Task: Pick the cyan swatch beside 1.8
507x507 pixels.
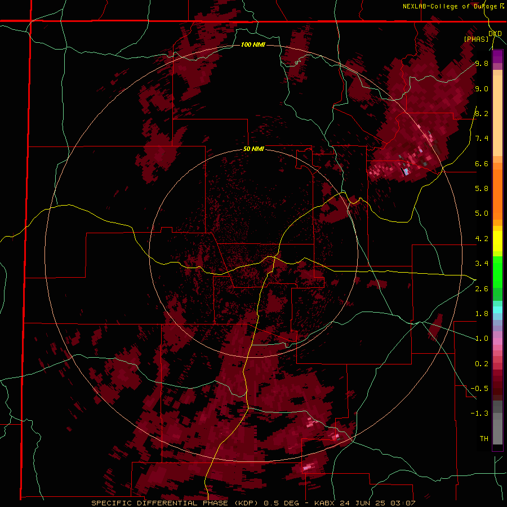Action: pos(497,310)
